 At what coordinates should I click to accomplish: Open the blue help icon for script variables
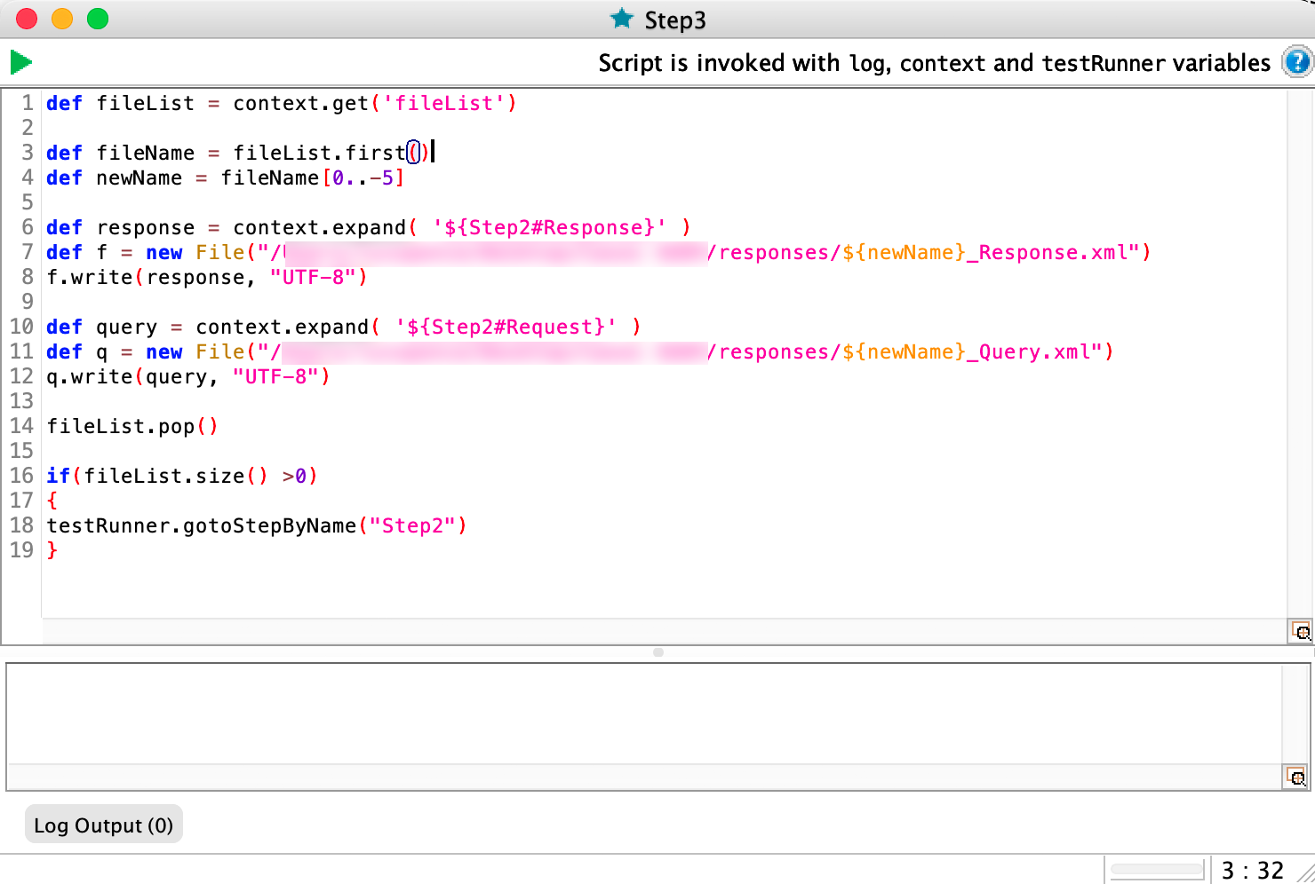(1296, 62)
